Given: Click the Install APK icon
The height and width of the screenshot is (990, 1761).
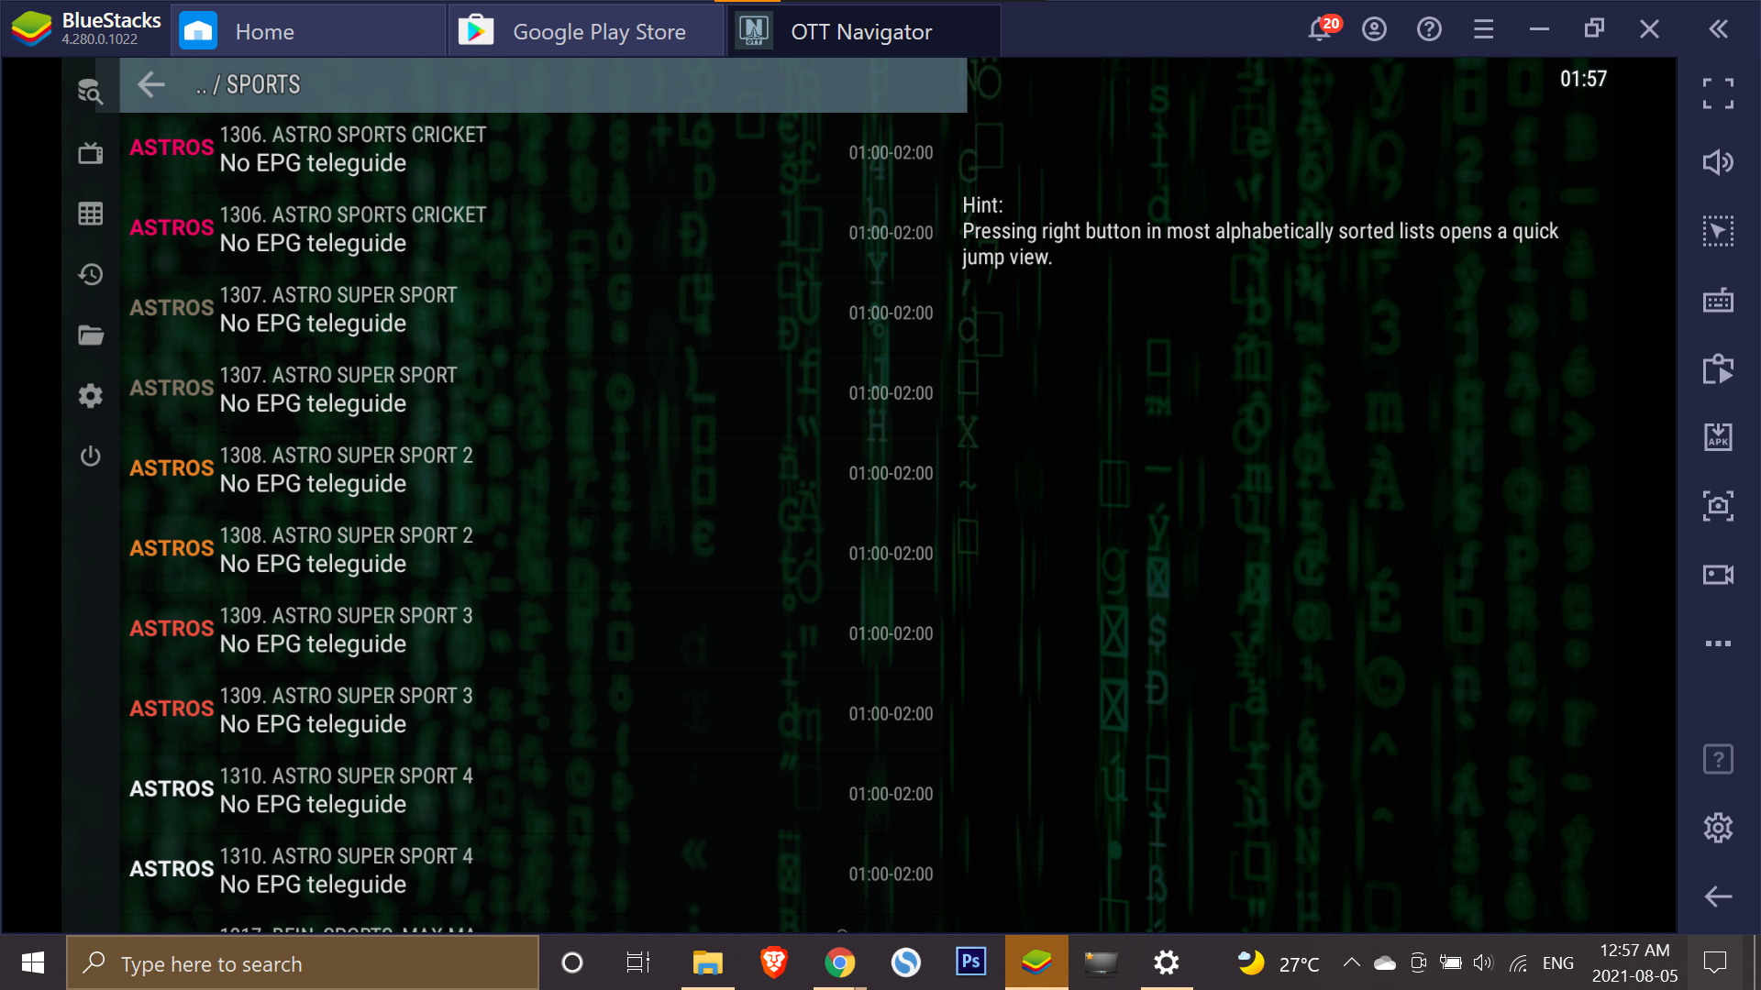Looking at the screenshot, I should click(x=1718, y=437).
